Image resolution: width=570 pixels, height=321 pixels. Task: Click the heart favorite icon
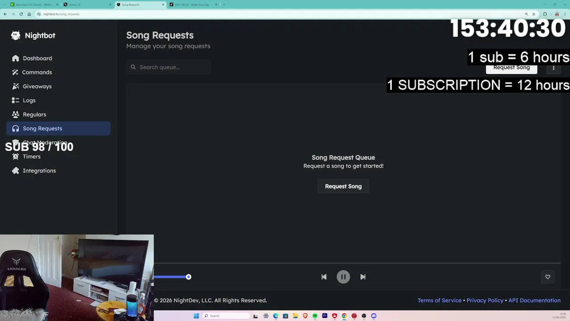548,277
